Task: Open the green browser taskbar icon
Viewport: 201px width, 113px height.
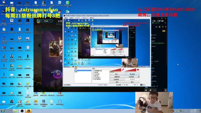Action: click(x=16, y=111)
